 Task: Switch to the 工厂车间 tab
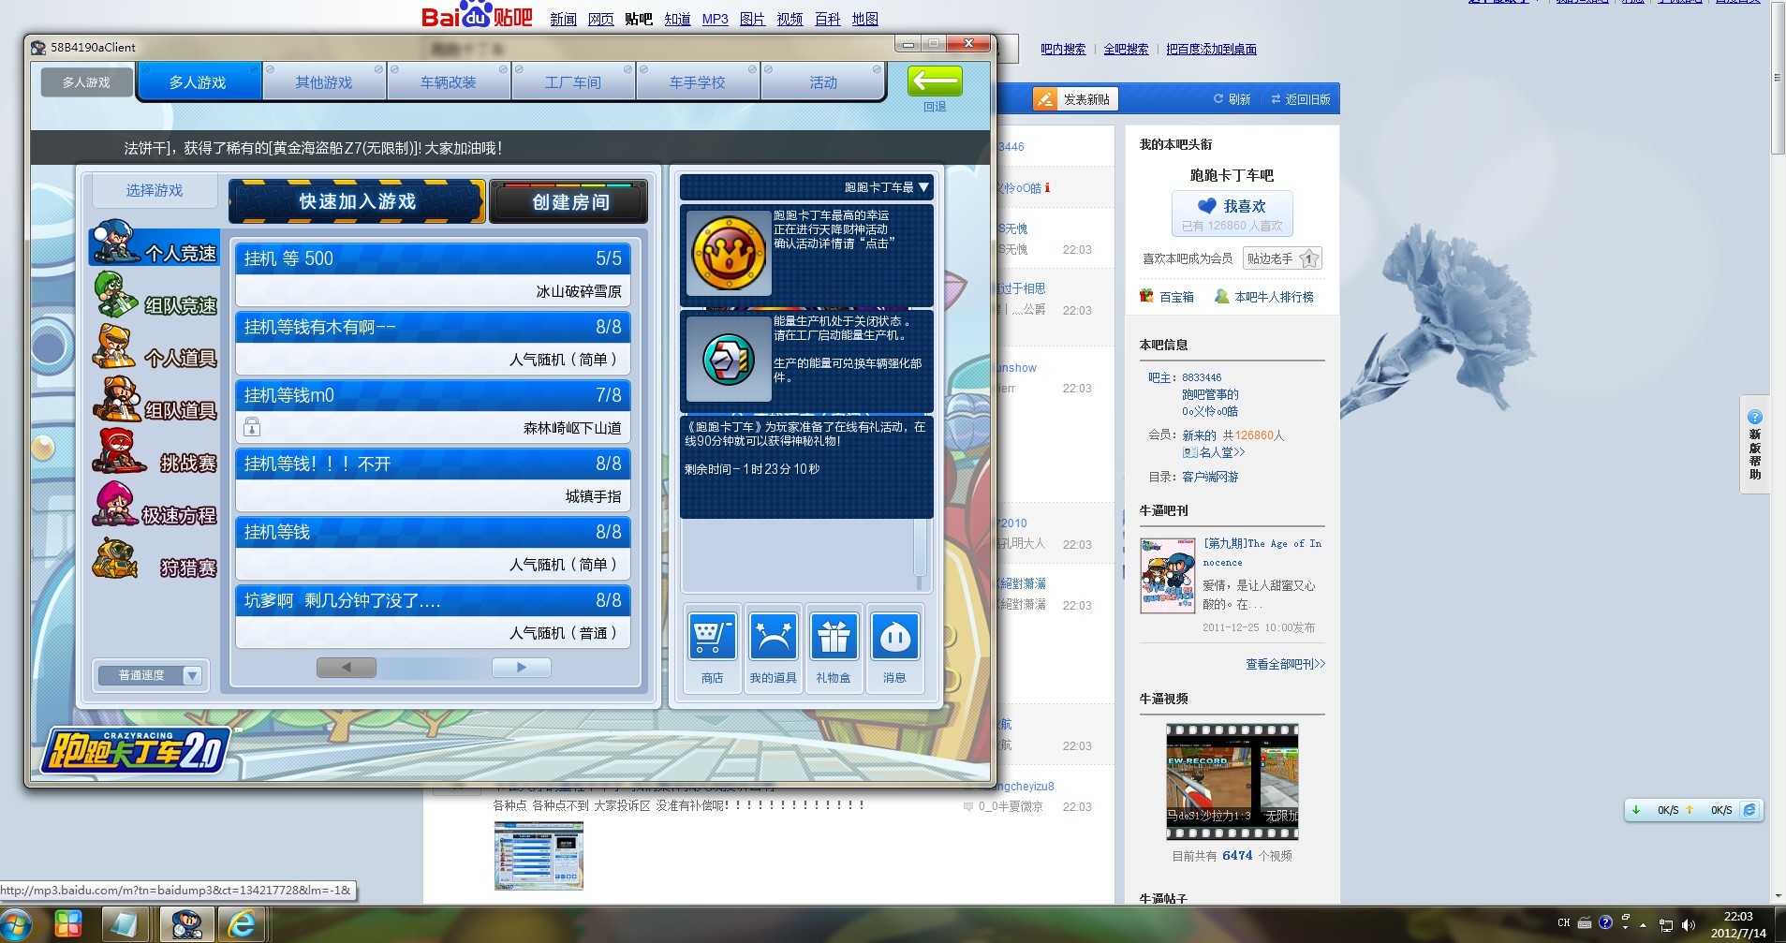pos(573,82)
